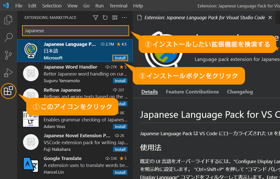Viewport: 280px width, 179px height.
Task: Click the Hancel.Lin publisher name
Action: point(54,172)
